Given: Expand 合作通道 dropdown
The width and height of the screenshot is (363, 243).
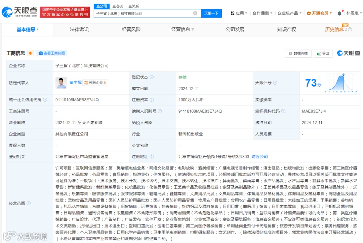Looking at the screenshot, I should coord(262,13).
